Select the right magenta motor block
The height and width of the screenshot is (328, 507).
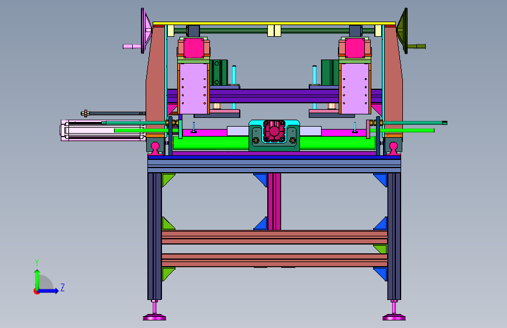[355, 48]
